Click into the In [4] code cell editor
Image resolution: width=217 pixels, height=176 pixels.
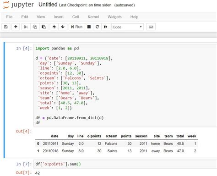click(x=125, y=86)
